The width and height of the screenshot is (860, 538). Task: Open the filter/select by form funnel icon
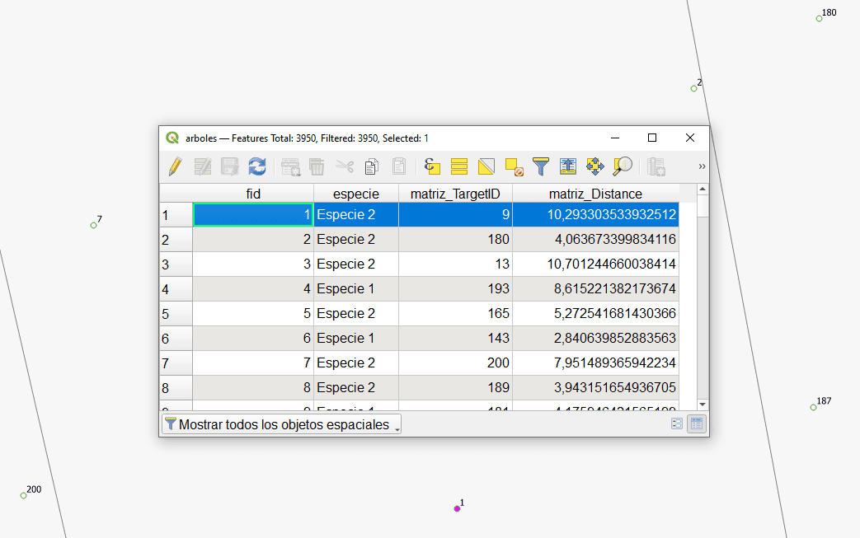(541, 166)
